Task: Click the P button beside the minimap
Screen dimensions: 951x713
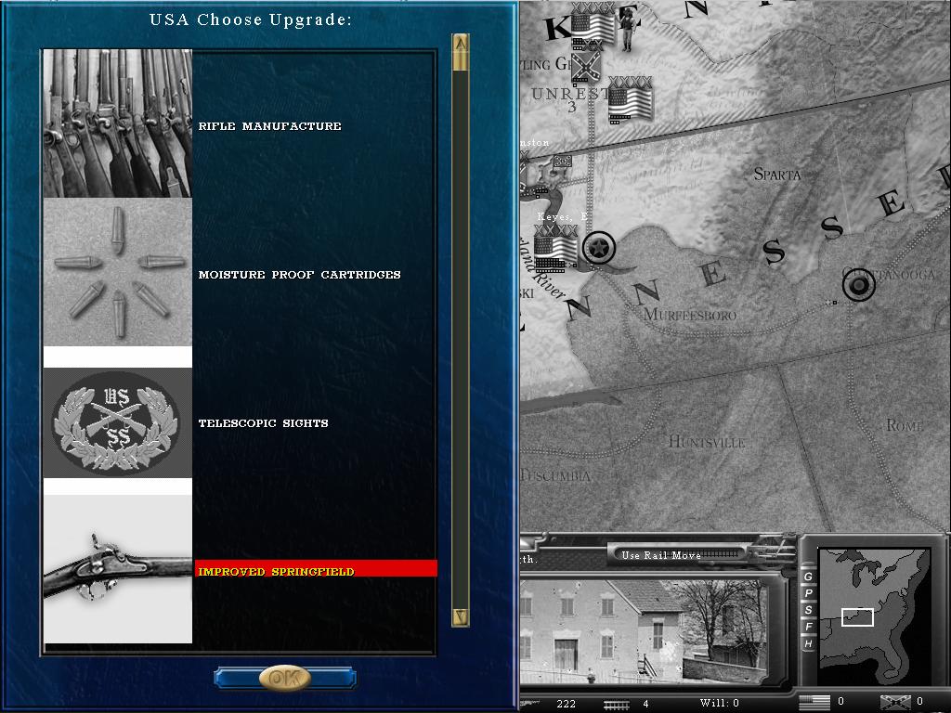Action: pos(808,593)
